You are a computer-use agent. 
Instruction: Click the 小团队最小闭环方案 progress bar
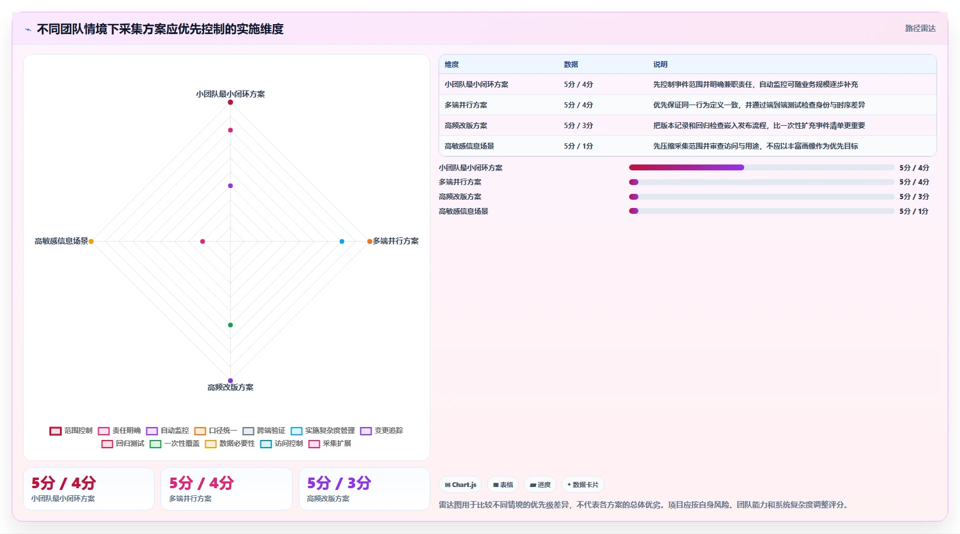761,167
